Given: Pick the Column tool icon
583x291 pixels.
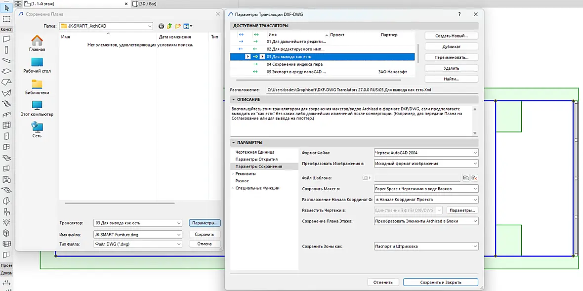Looking at the screenshot, I should 6,50.
